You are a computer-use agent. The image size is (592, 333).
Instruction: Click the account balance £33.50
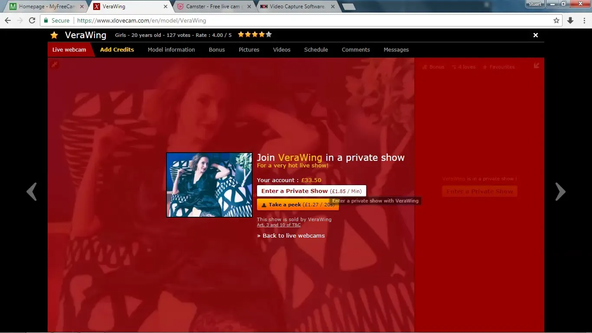311,180
